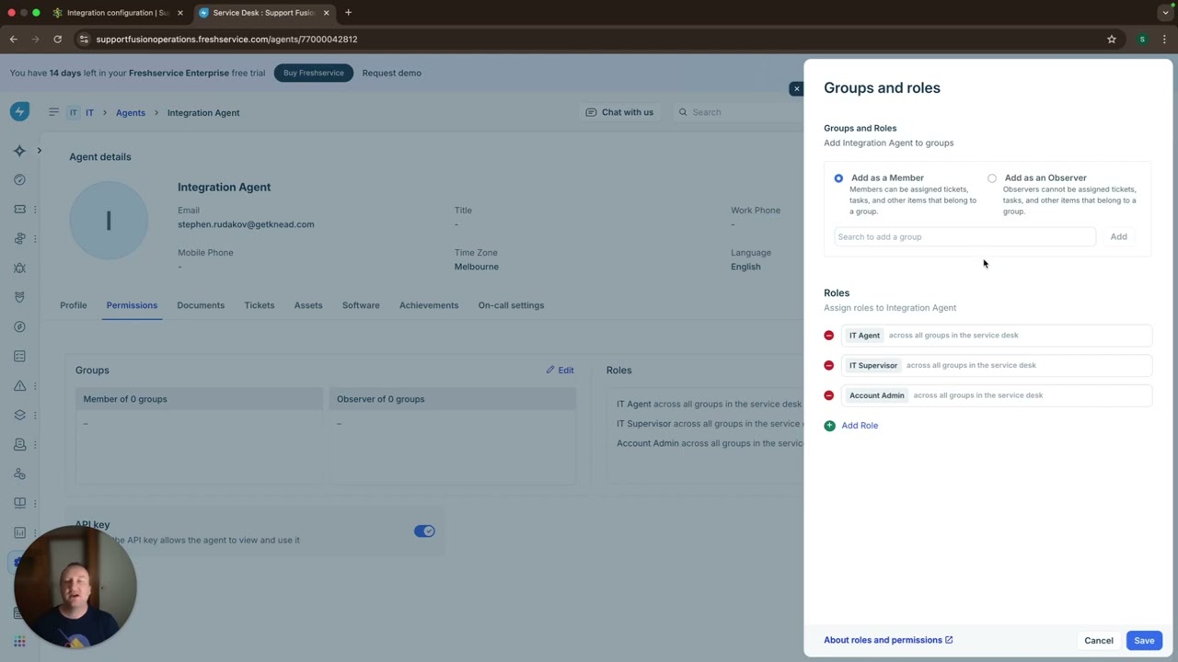Screen dimensions: 1178x662
Task: Switch to the Assets tab
Action: tap(308, 305)
